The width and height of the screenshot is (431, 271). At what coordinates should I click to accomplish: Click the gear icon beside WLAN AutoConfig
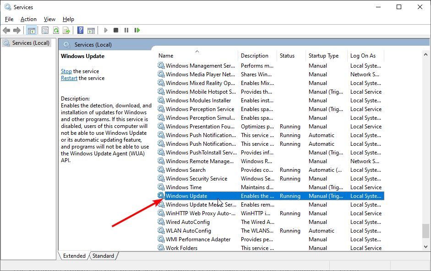161,230
